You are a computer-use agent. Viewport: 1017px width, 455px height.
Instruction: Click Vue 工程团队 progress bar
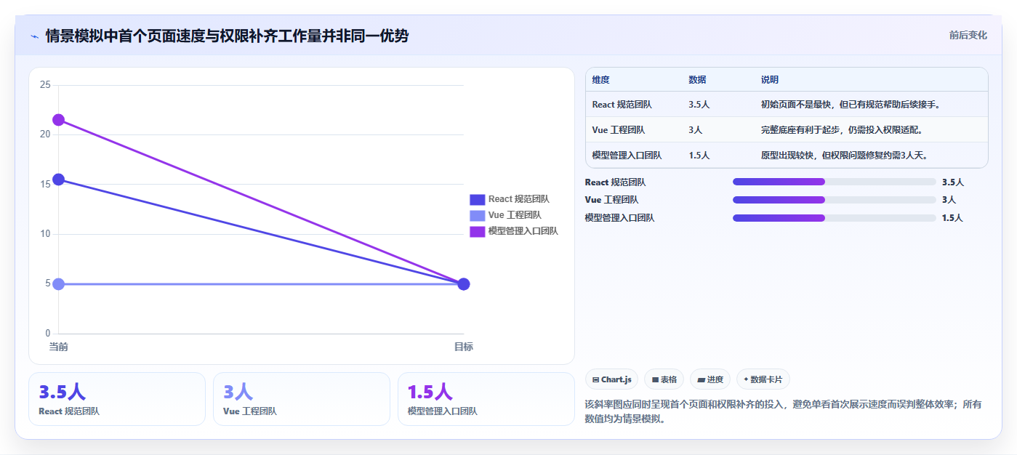(x=835, y=200)
